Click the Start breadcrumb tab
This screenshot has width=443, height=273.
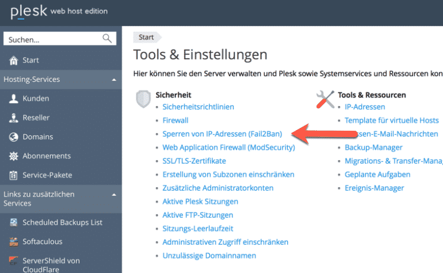[x=147, y=37]
